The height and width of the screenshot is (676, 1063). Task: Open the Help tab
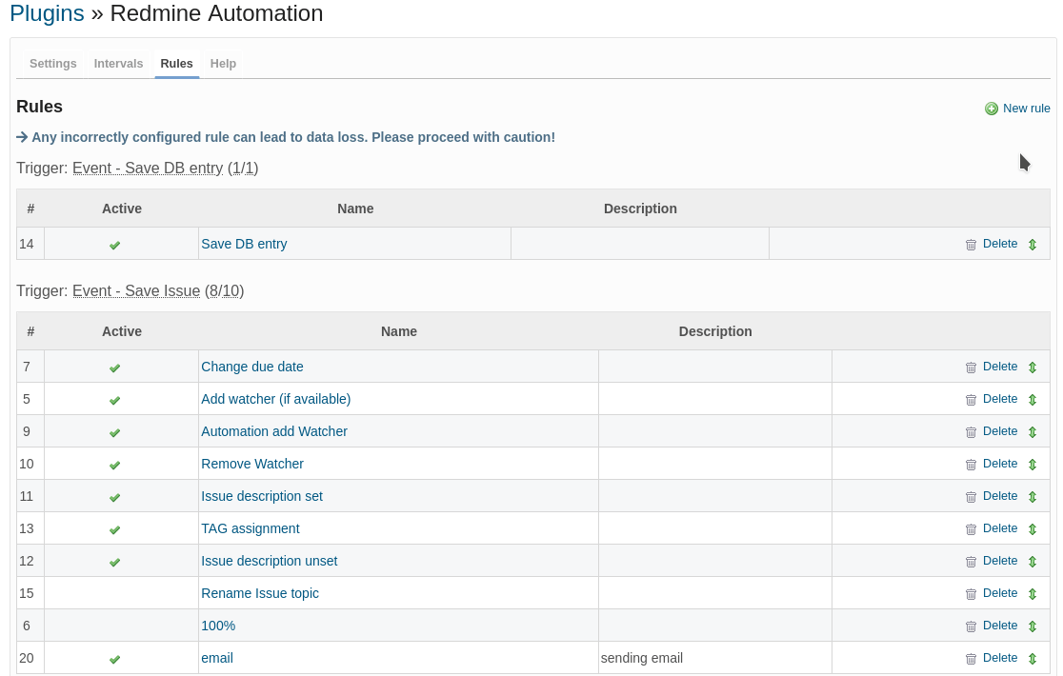tap(223, 64)
